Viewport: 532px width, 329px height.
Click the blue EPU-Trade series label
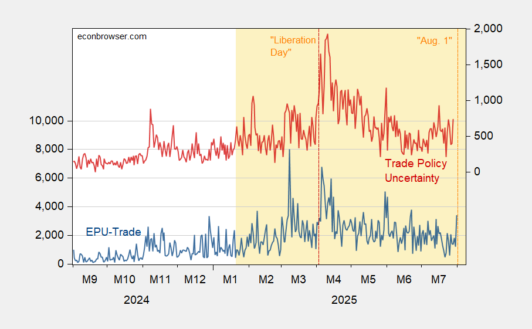tap(113, 232)
